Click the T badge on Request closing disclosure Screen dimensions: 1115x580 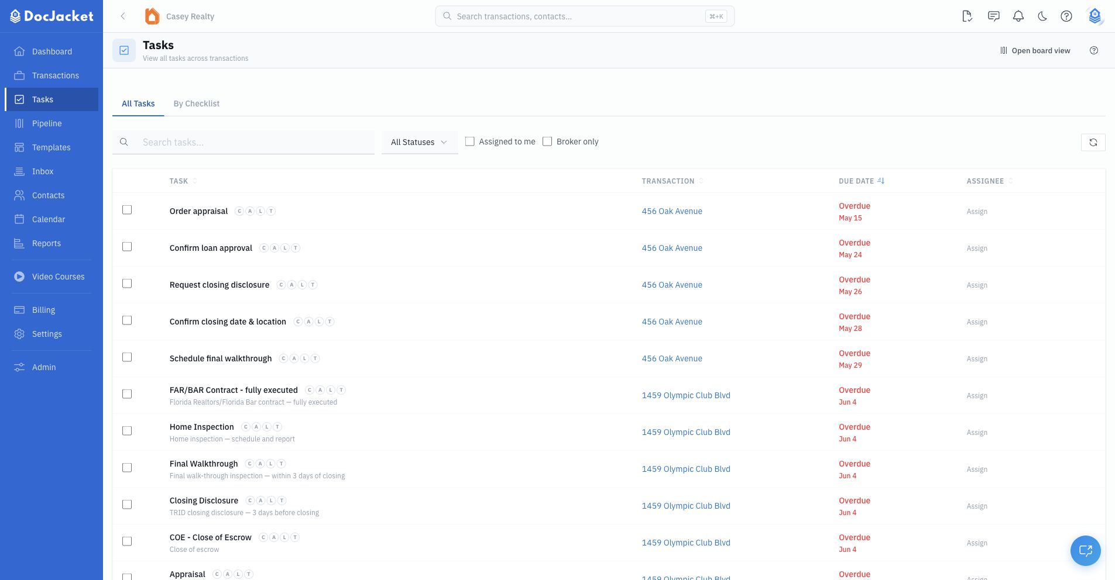(x=313, y=285)
